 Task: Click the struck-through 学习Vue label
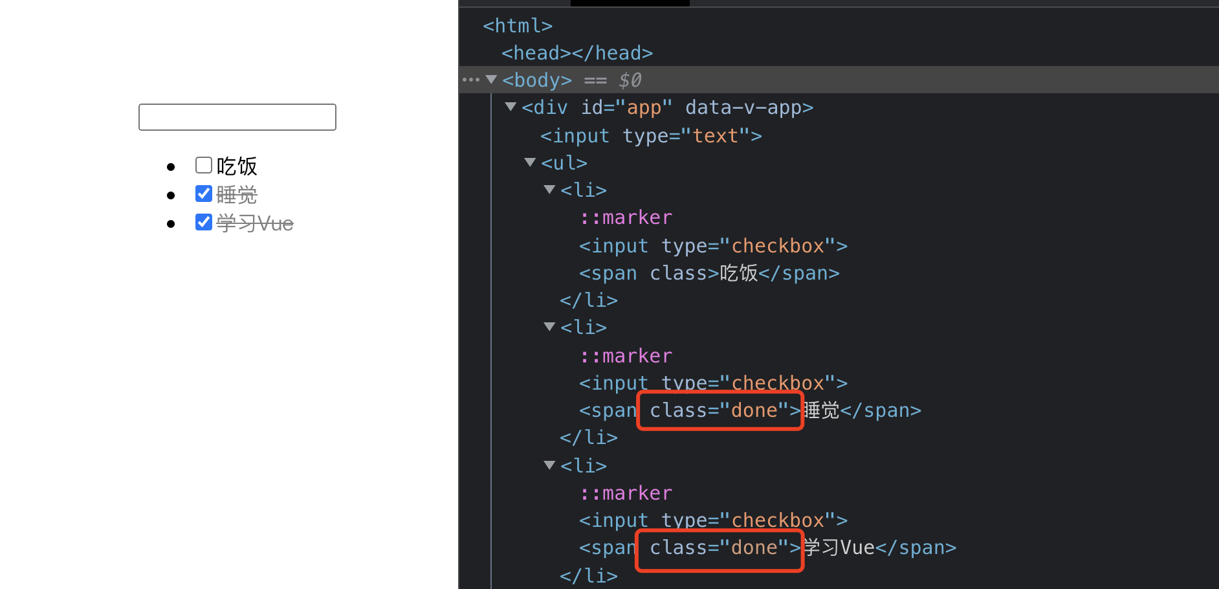[x=255, y=223]
